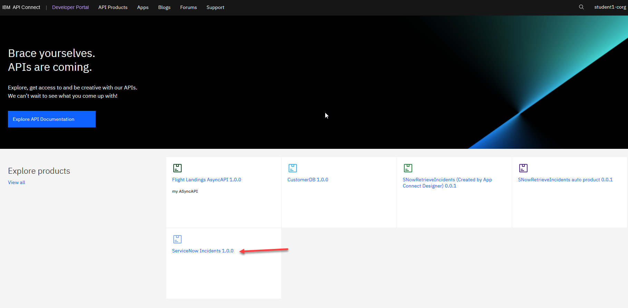Open SNowRetrieveIncidents auto product 0.0.1 link
The height and width of the screenshot is (308, 628).
coord(565,180)
